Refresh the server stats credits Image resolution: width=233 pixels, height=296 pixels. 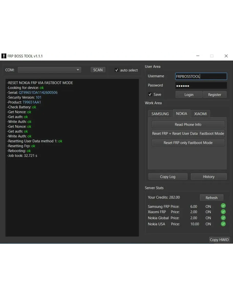tap(211, 198)
